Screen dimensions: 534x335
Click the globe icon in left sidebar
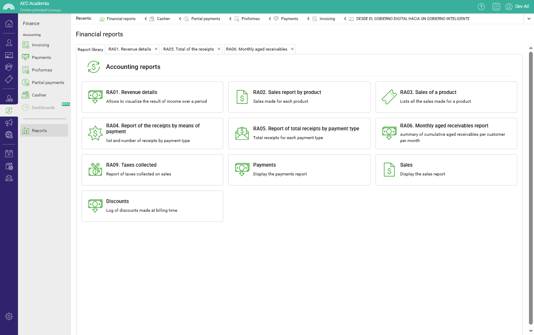(9, 135)
